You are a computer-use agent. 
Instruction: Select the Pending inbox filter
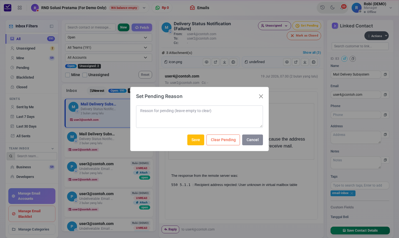[x=32, y=68]
